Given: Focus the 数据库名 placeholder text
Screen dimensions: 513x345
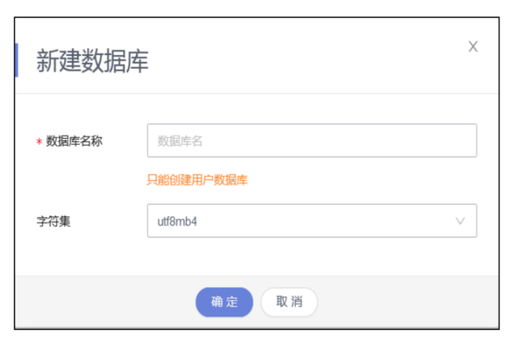Looking at the screenshot, I should click(180, 140).
